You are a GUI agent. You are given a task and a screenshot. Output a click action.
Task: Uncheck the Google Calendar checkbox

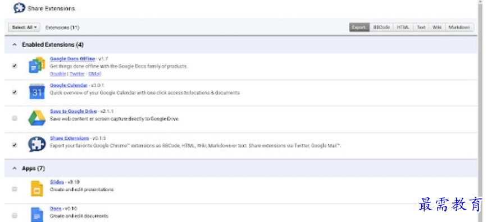coord(15,92)
